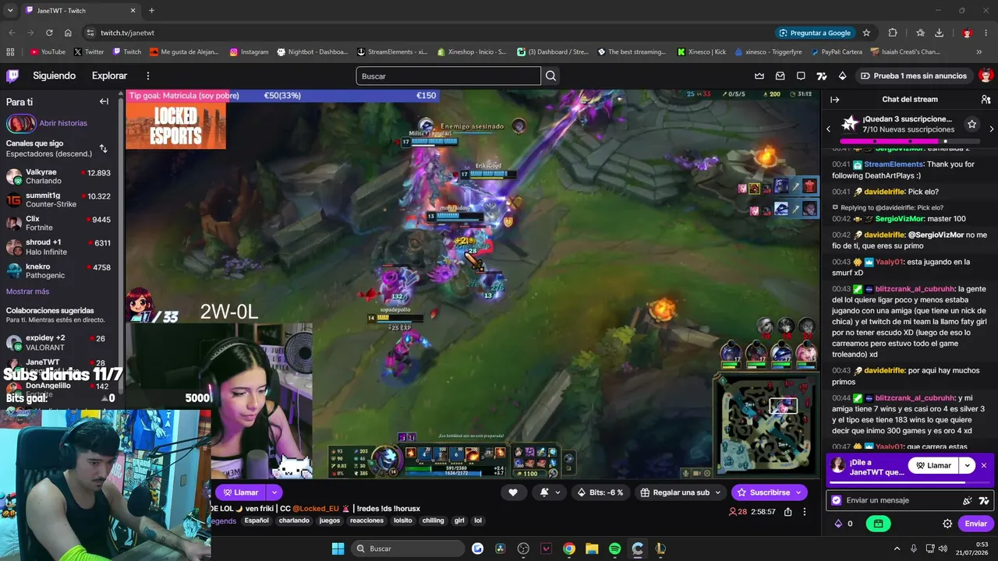Open the 7TV icon in top bar
The image size is (998, 561).
point(821,76)
